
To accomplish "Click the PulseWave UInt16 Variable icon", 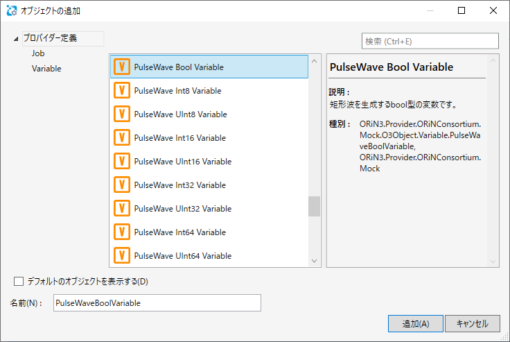I will [x=122, y=161].
